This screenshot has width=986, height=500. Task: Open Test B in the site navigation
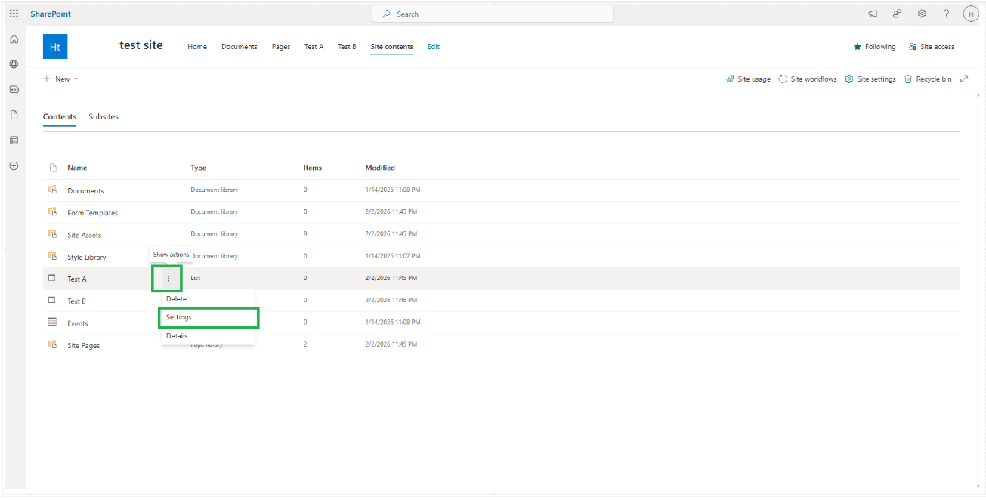click(x=348, y=47)
